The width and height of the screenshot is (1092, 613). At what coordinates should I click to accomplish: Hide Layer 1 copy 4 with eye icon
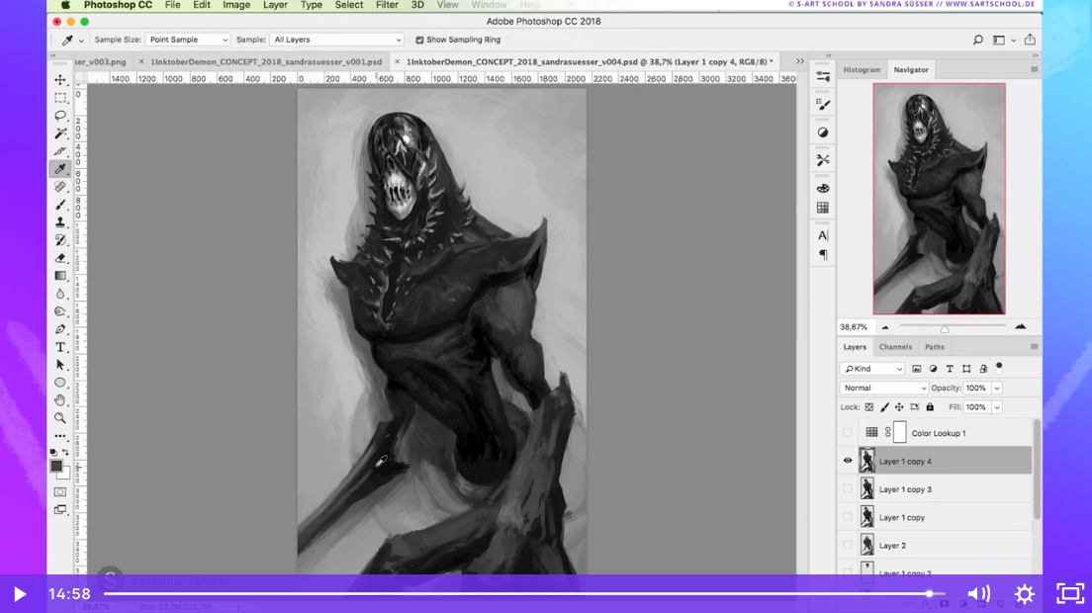click(848, 461)
